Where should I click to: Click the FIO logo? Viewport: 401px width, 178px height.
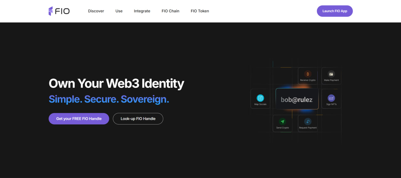[59, 11]
